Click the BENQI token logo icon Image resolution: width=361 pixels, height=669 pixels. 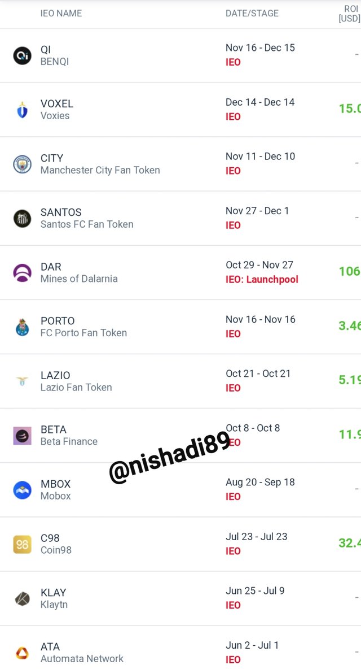22,55
